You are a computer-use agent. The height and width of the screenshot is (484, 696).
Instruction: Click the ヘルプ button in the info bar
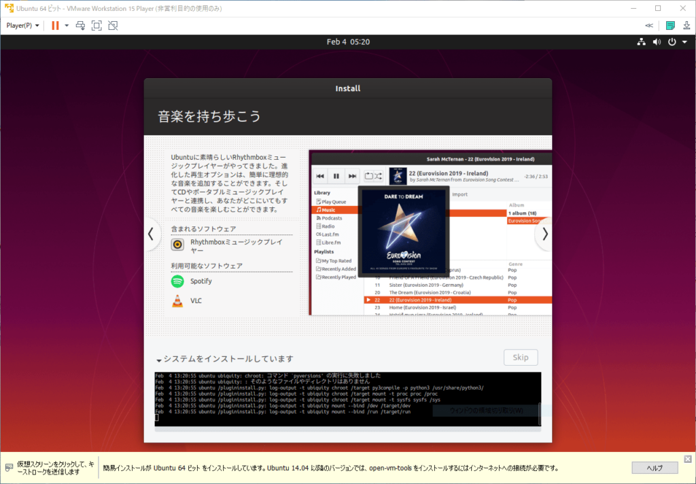(655, 468)
